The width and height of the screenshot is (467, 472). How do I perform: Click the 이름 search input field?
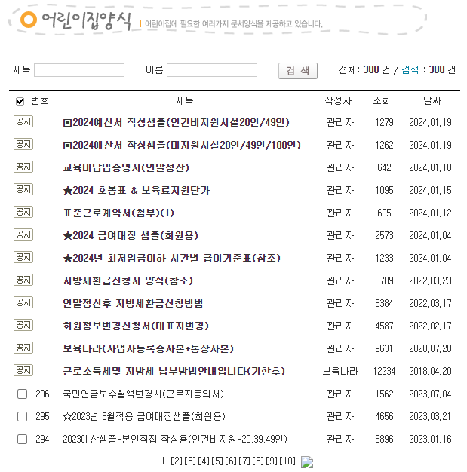tap(212, 70)
